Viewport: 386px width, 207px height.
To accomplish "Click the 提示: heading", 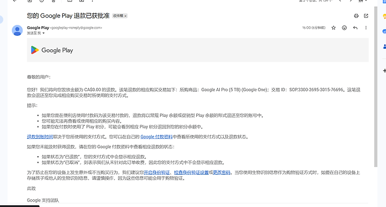I will click(x=32, y=106).
